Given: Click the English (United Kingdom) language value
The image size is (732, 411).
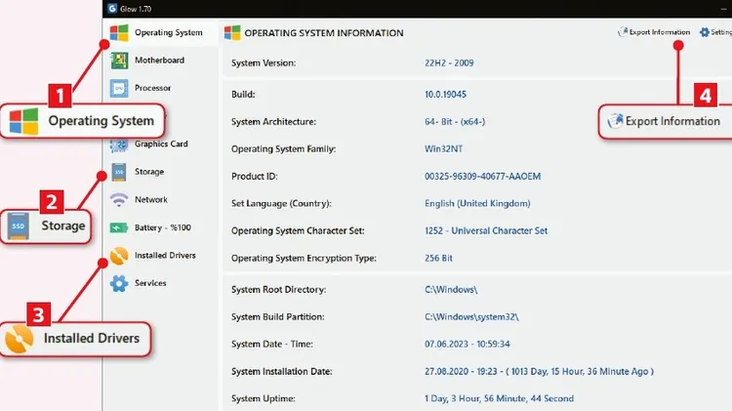Looking at the screenshot, I should [477, 203].
